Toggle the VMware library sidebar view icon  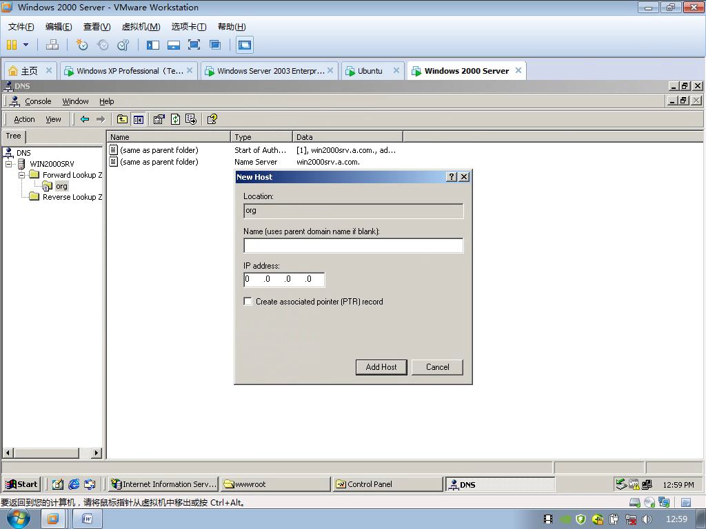coord(153,45)
